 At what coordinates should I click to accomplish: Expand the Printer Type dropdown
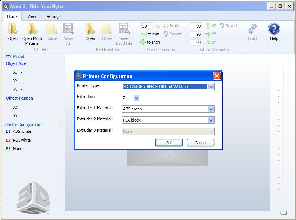[211, 87]
